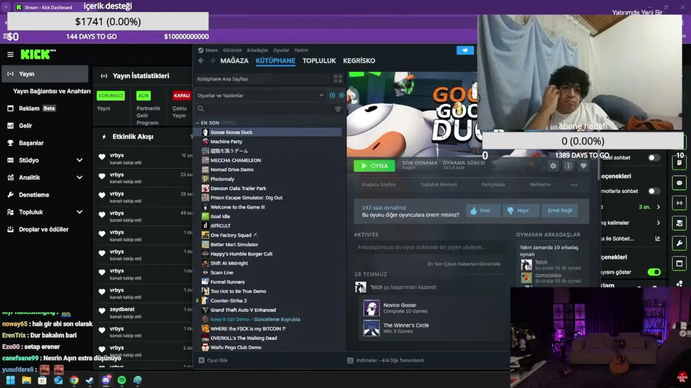The width and height of the screenshot is (691, 388).
Task: Go back in Steam navigation
Action: pyautogui.click(x=201, y=61)
